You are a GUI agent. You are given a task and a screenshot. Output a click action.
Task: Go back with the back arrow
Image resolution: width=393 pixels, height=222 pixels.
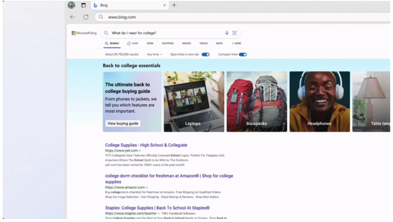(x=73, y=17)
